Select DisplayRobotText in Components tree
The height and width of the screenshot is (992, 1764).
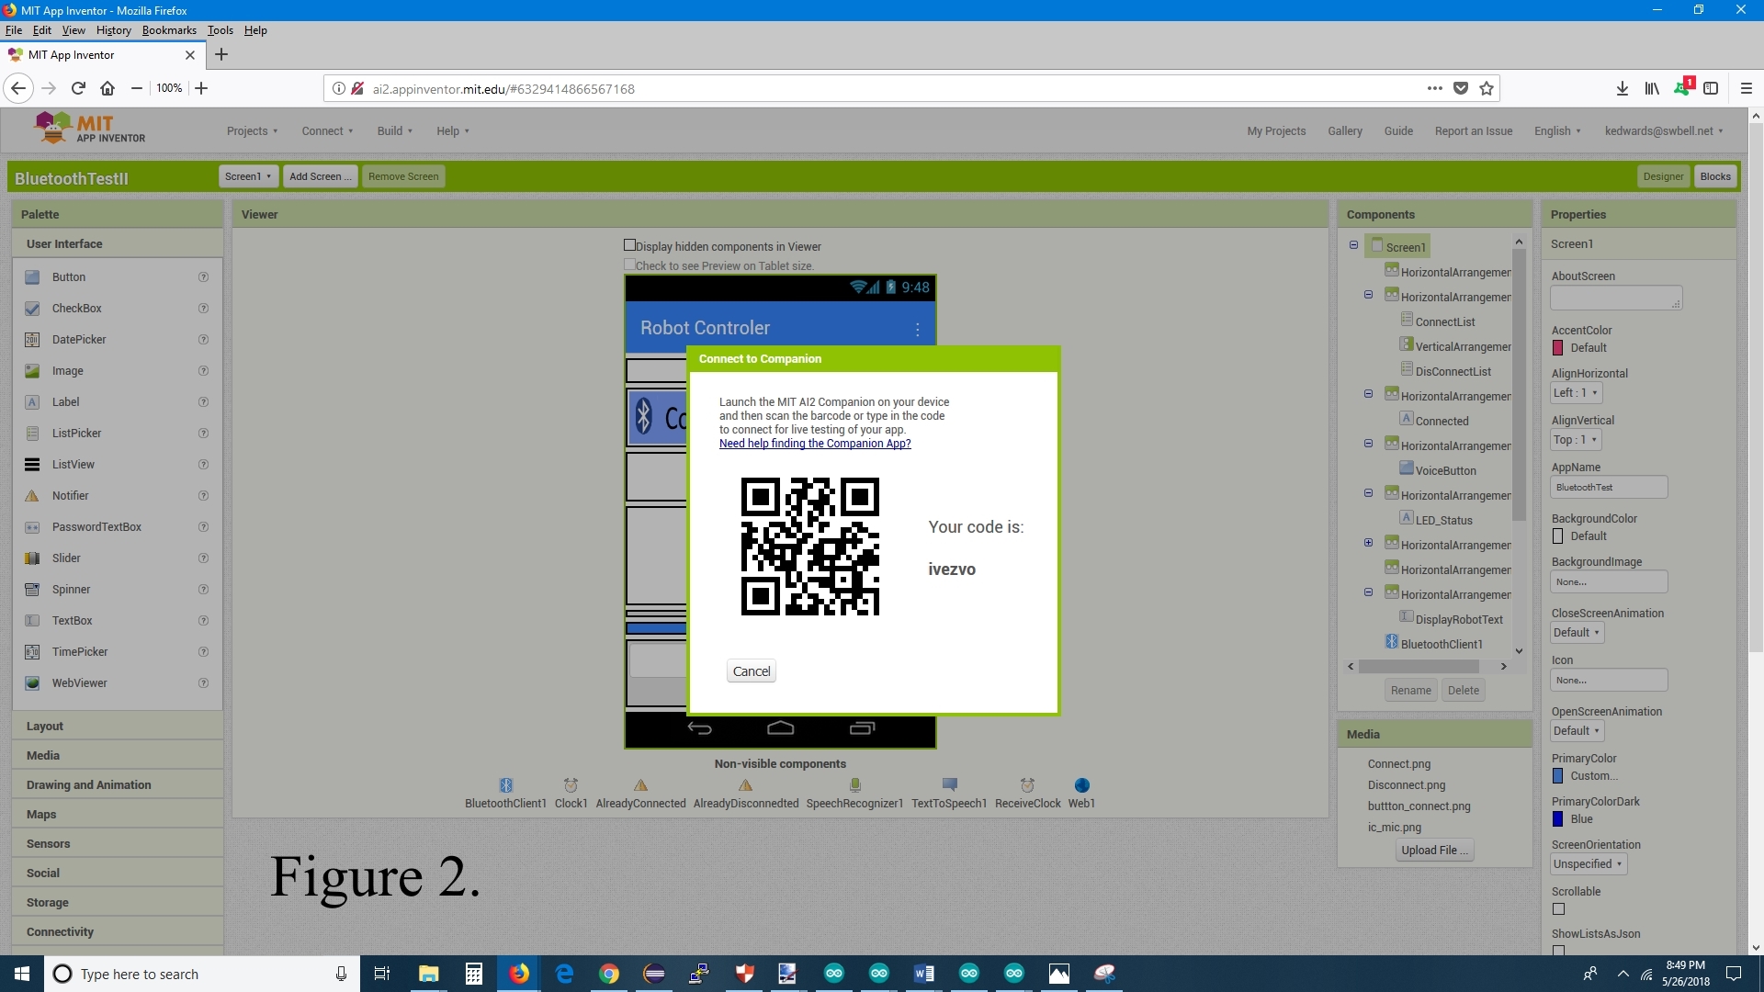(x=1459, y=620)
